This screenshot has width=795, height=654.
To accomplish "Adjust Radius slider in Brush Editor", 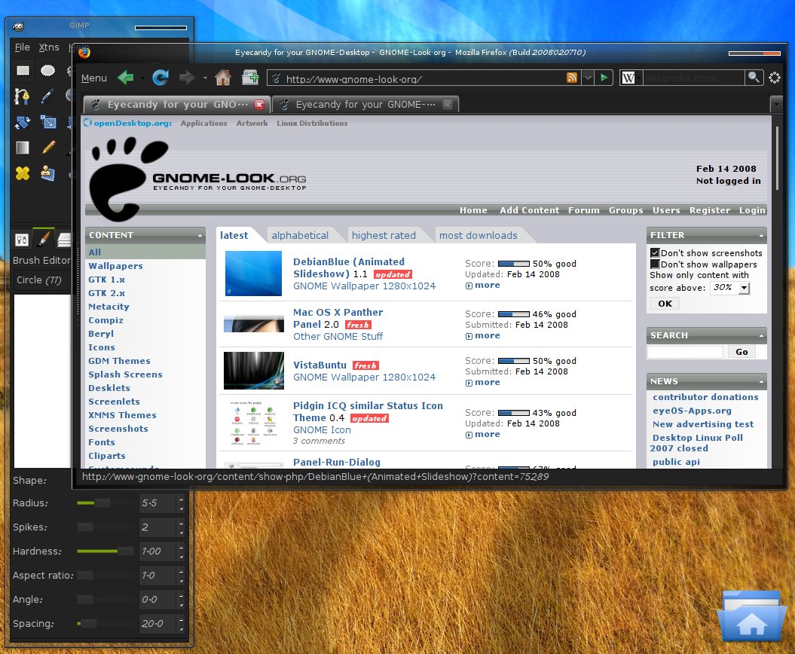I will coord(104,503).
